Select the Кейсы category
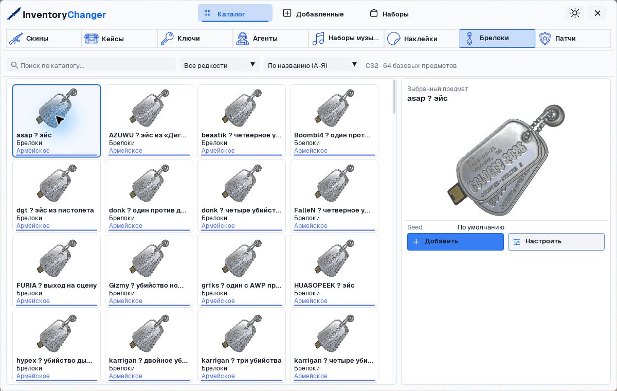 click(x=119, y=39)
